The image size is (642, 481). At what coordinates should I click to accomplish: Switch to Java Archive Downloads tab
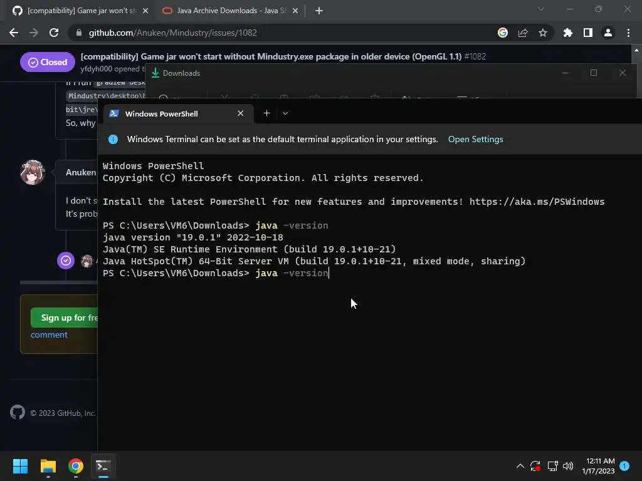(x=231, y=11)
